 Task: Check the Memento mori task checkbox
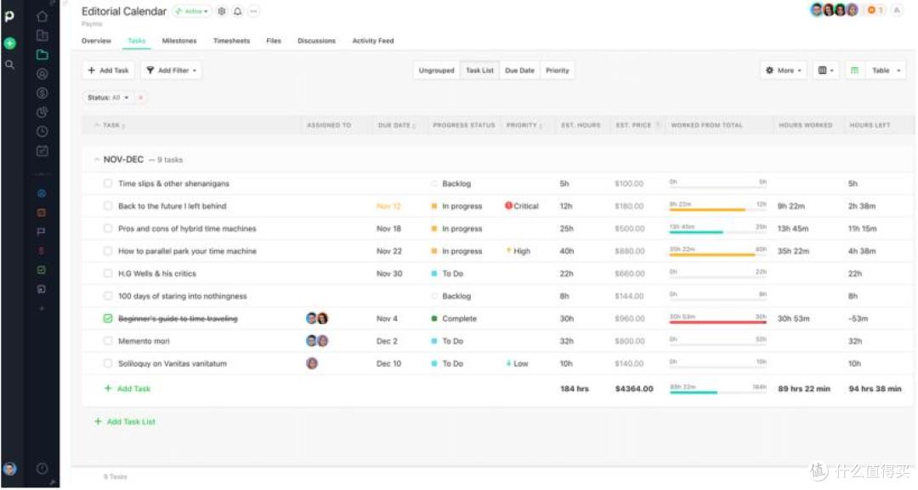(x=108, y=341)
